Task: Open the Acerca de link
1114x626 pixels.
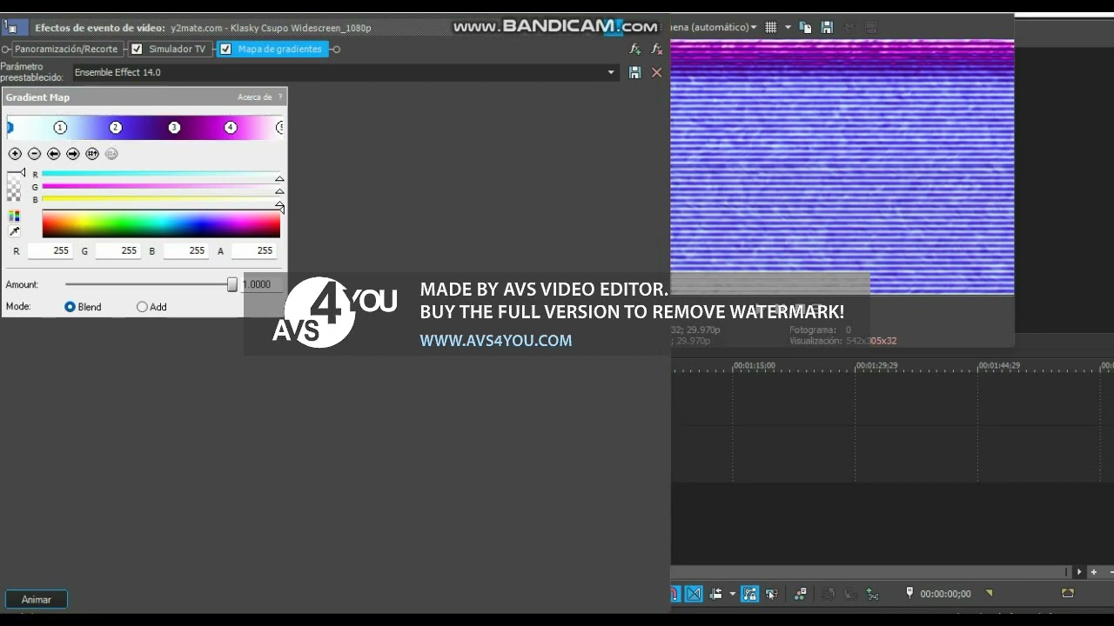Action: [254, 97]
